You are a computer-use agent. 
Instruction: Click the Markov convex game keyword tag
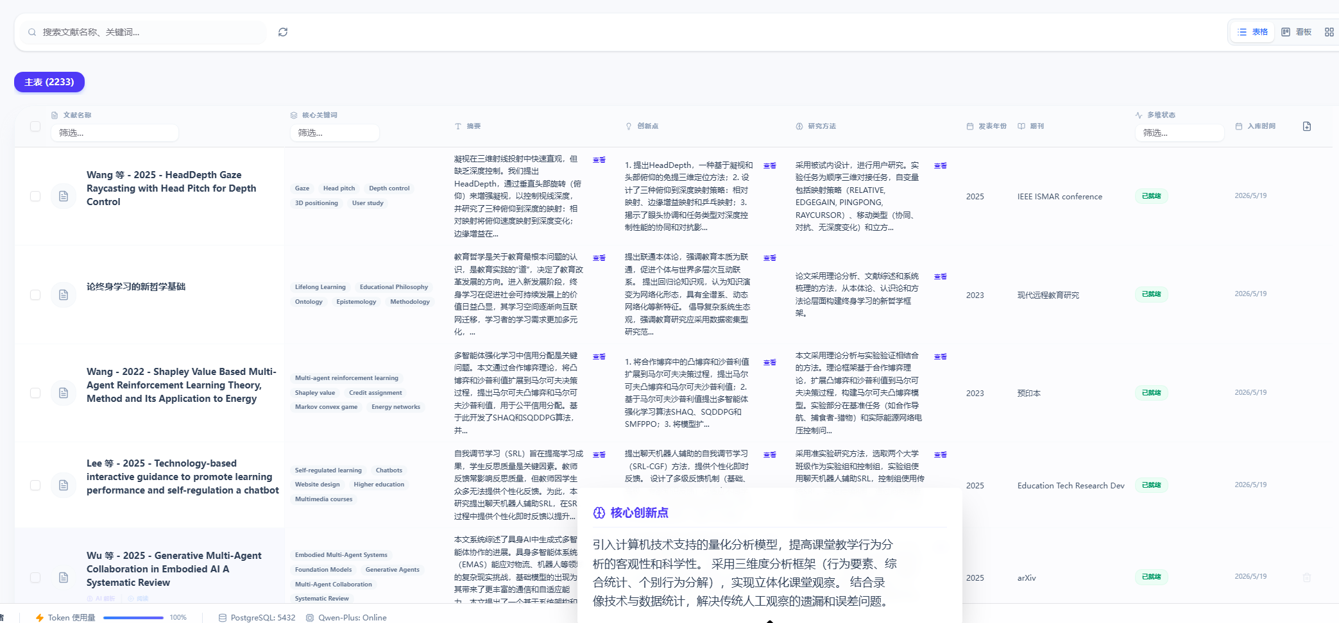click(326, 407)
